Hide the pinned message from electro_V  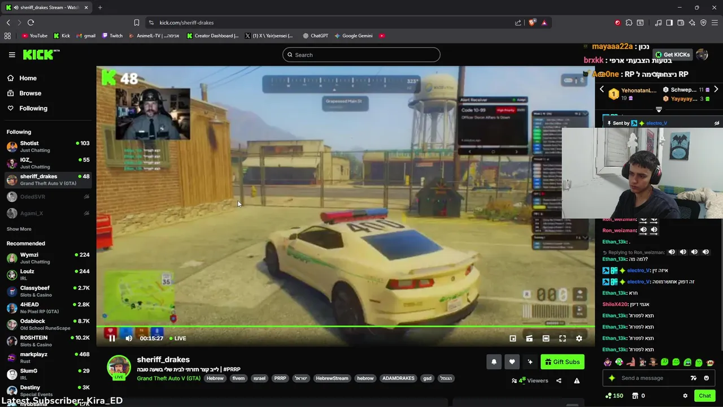pos(717,123)
